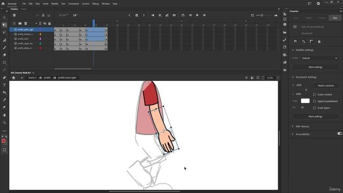The height and width of the screenshot is (193, 343).
Task: Open the Window menu
Action: pyautogui.click(x=106, y=4)
